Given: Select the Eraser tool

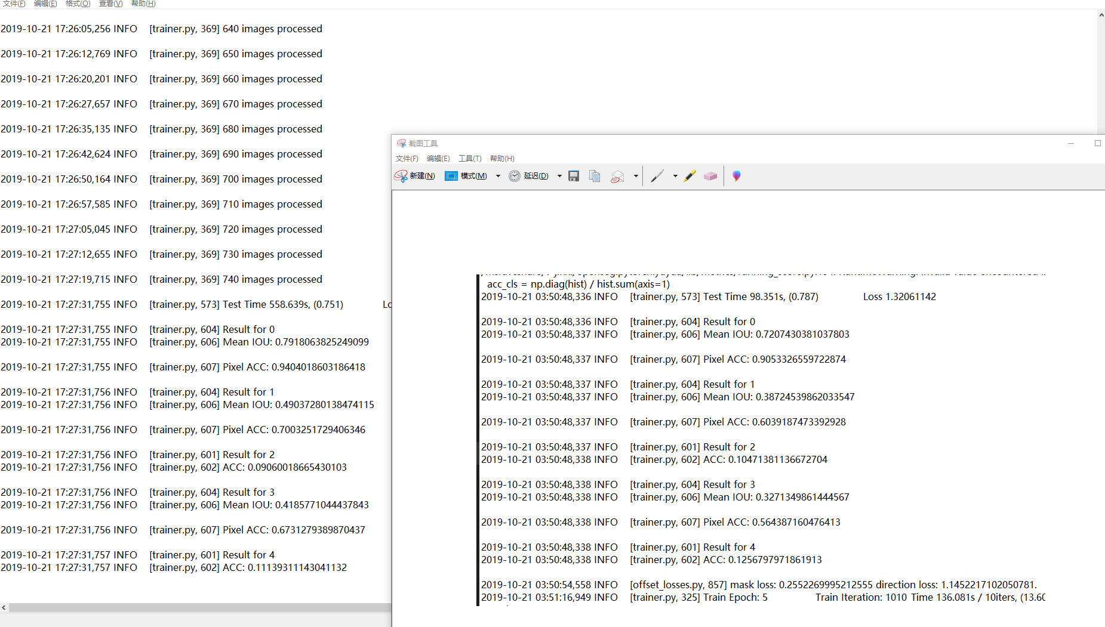Looking at the screenshot, I should tap(710, 176).
